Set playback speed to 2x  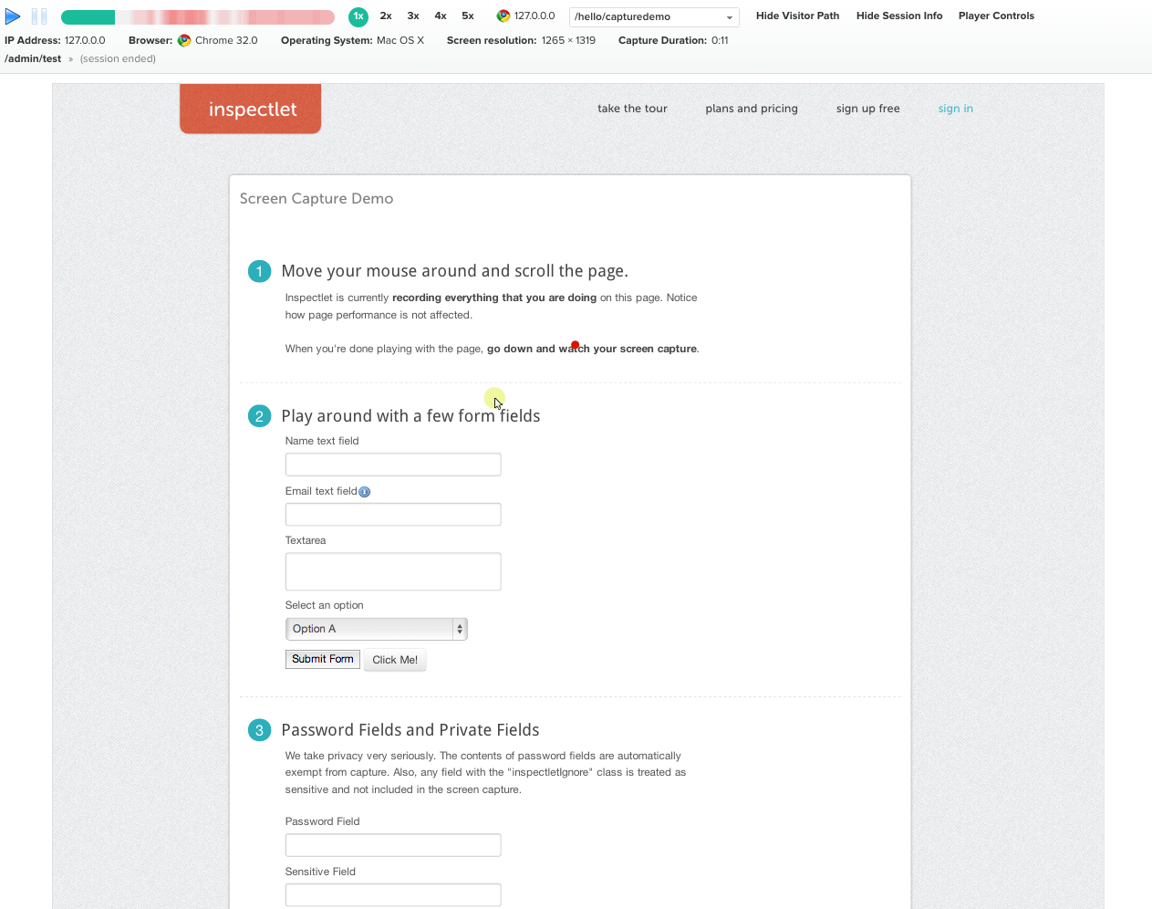tap(386, 16)
